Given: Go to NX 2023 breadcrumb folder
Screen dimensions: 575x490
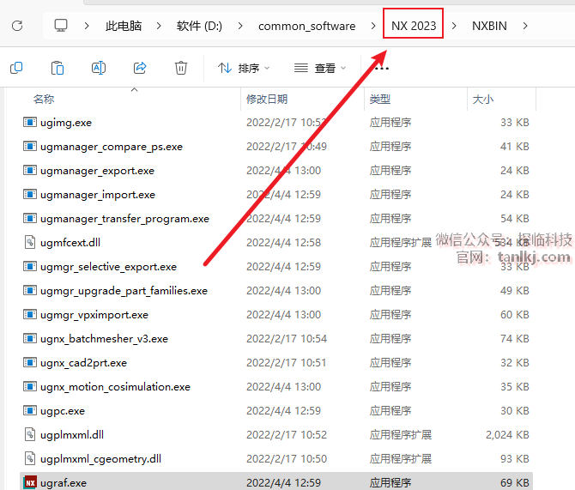Looking at the screenshot, I should click(x=414, y=26).
